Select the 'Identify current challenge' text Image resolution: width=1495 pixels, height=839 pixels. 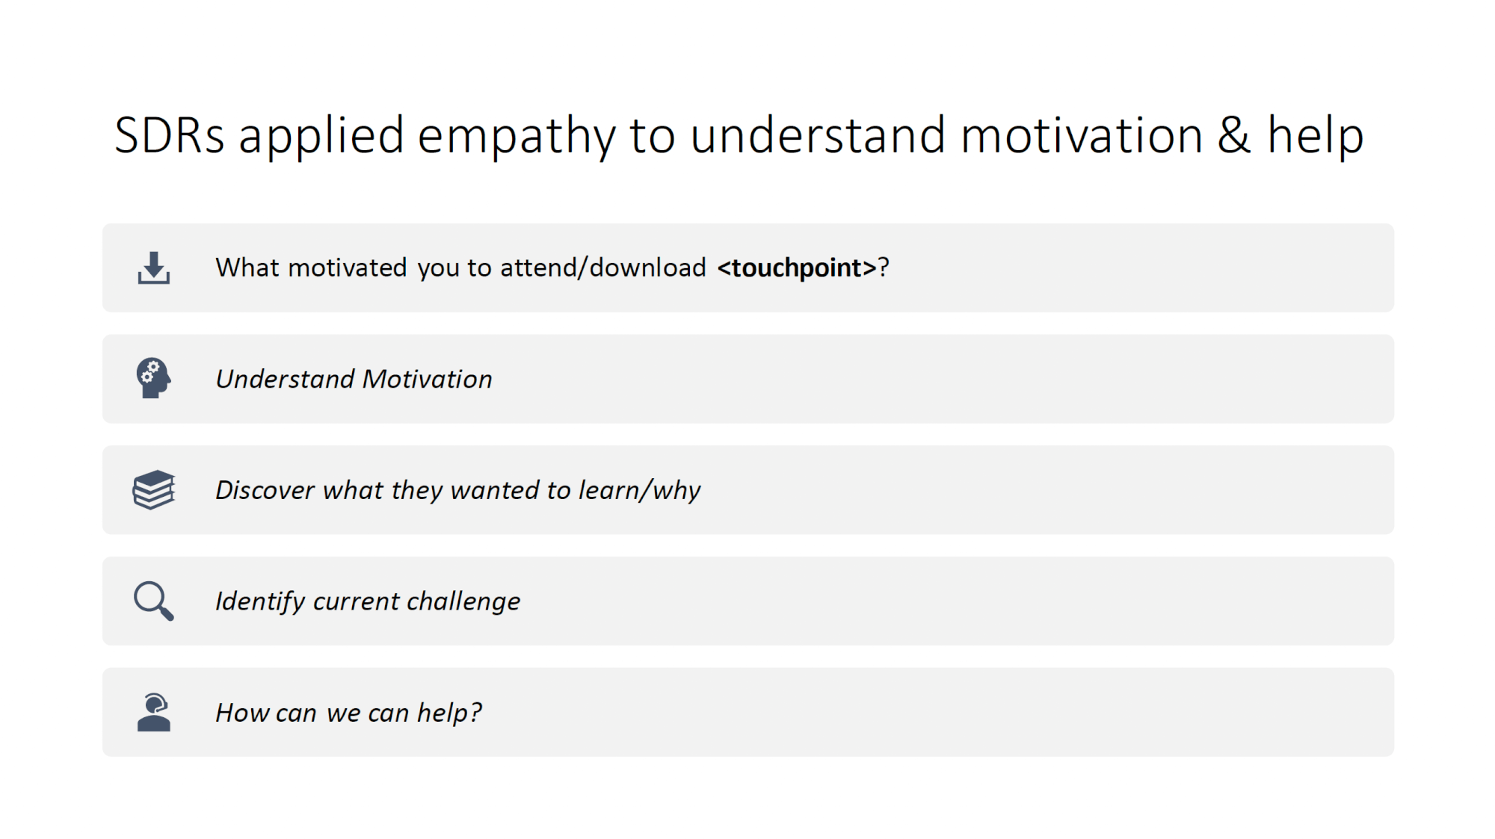(368, 601)
